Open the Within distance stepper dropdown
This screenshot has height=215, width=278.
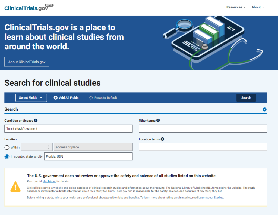pos(37,147)
